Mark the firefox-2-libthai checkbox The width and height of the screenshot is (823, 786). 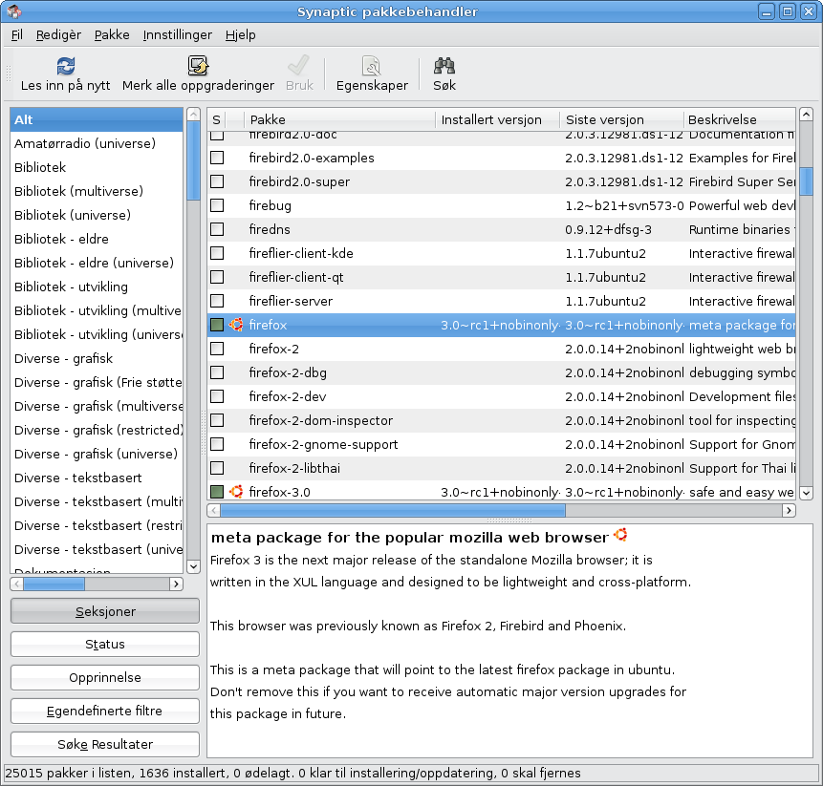[217, 468]
